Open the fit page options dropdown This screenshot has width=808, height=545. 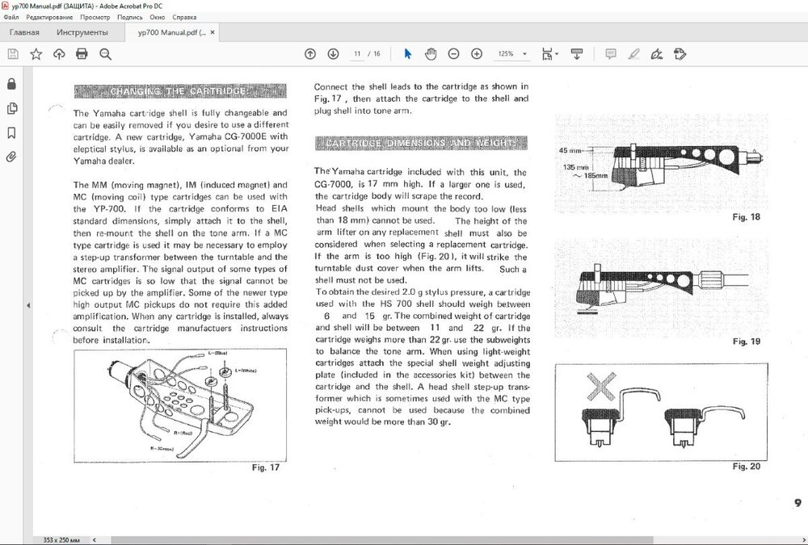click(x=549, y=53)
